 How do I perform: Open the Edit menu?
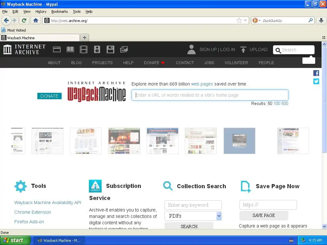click(x=15, y=11)
